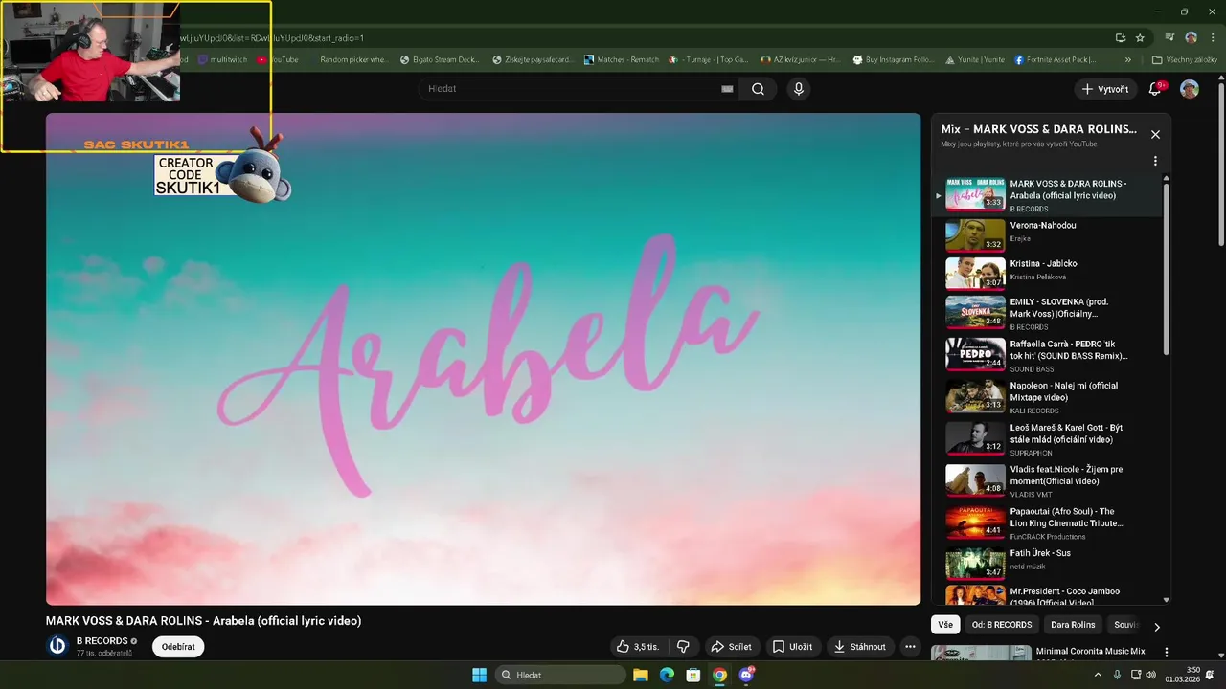This screenshot has width=1226, height=689.
Task: Open Mr.President - Coco Jamboo entry
Action: [1048, 595]
